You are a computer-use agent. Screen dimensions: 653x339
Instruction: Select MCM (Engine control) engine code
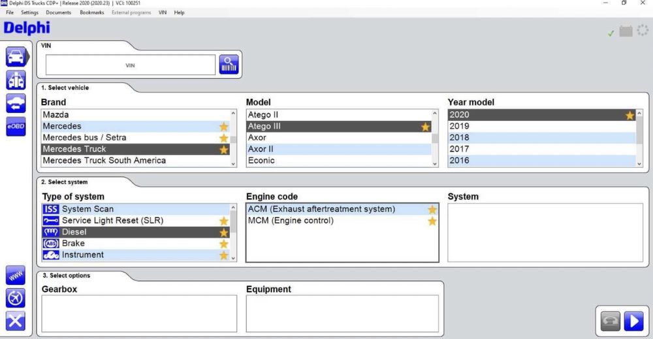[x=342, y=221]
